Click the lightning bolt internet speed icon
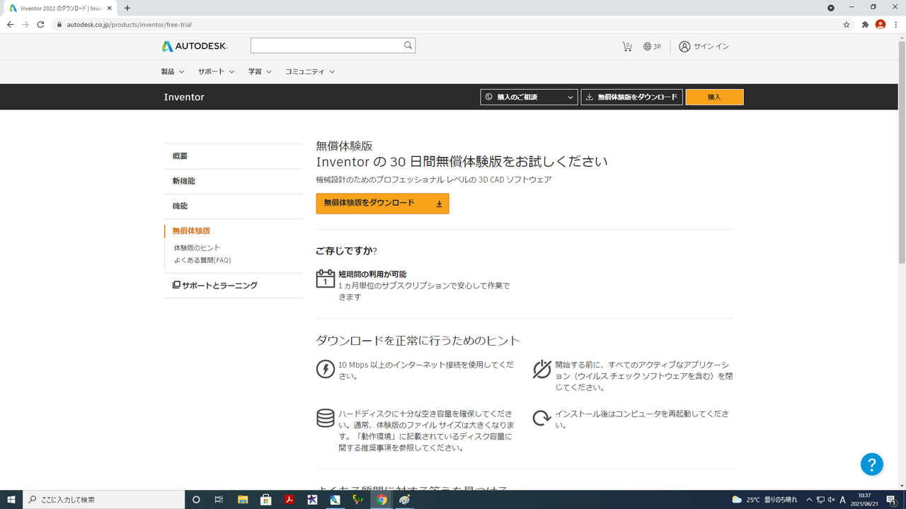This screenshot has width=906, height=509. coord(325,369)
